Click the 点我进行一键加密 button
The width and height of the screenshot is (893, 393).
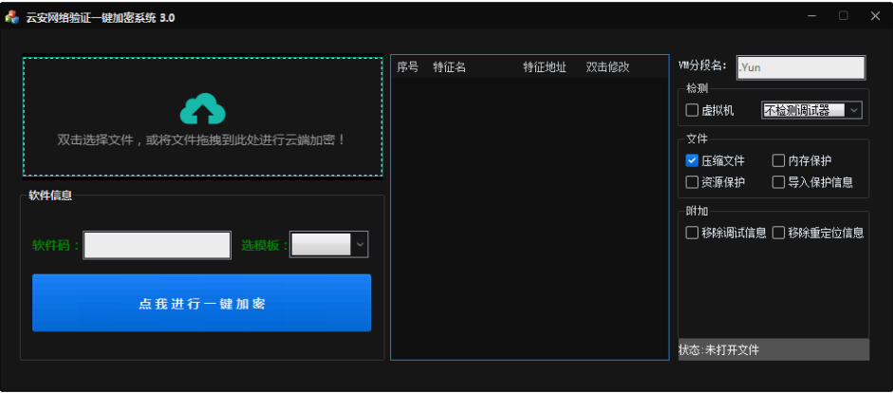pos(201,303)
